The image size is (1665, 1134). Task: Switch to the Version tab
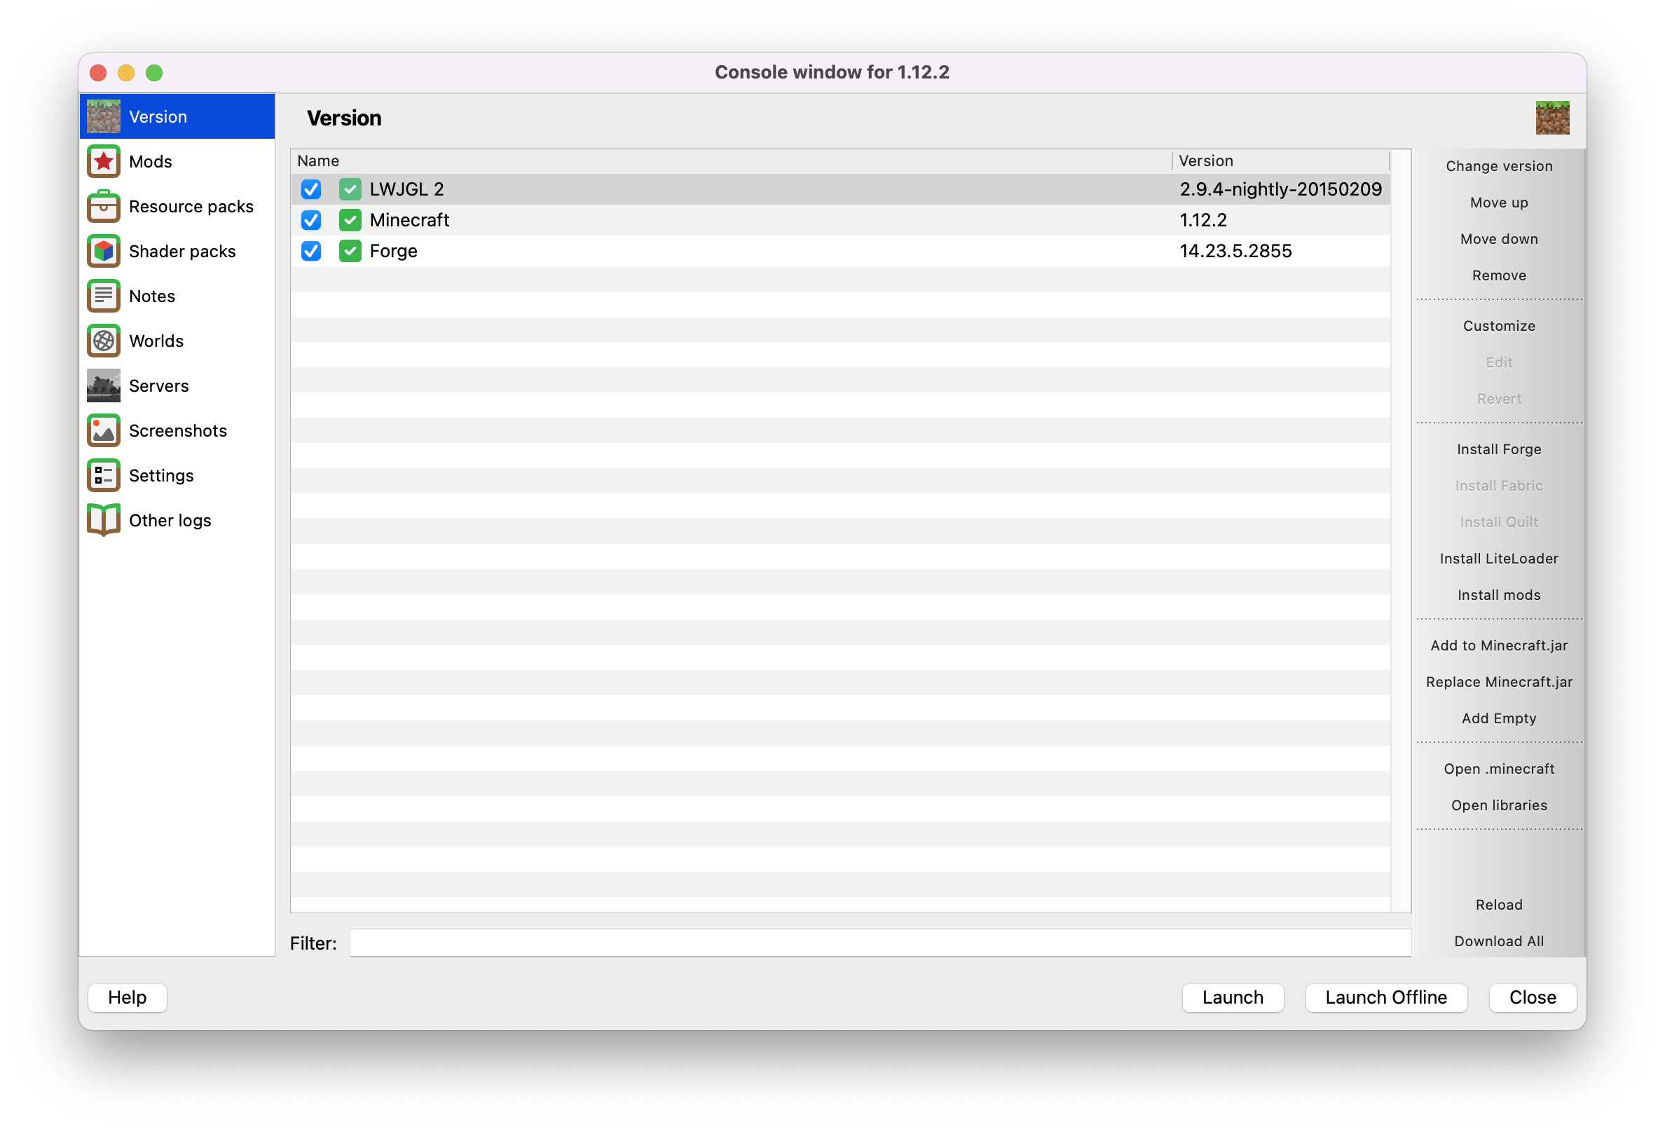point(158,116)
